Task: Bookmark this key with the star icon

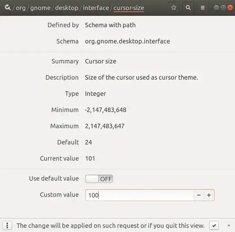Action: (x=174, y=7)
